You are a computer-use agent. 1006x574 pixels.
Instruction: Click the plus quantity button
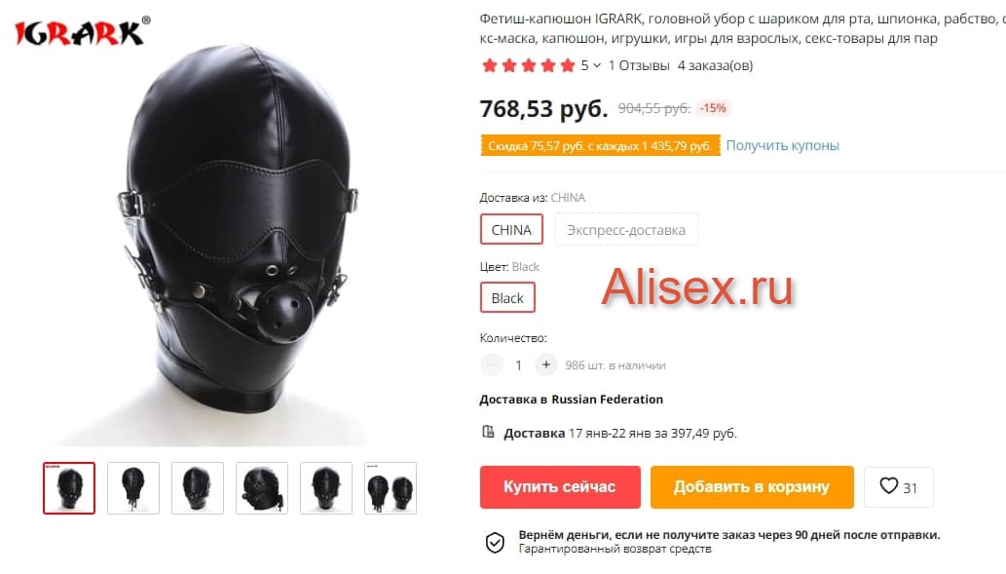[x=545, y=364]
